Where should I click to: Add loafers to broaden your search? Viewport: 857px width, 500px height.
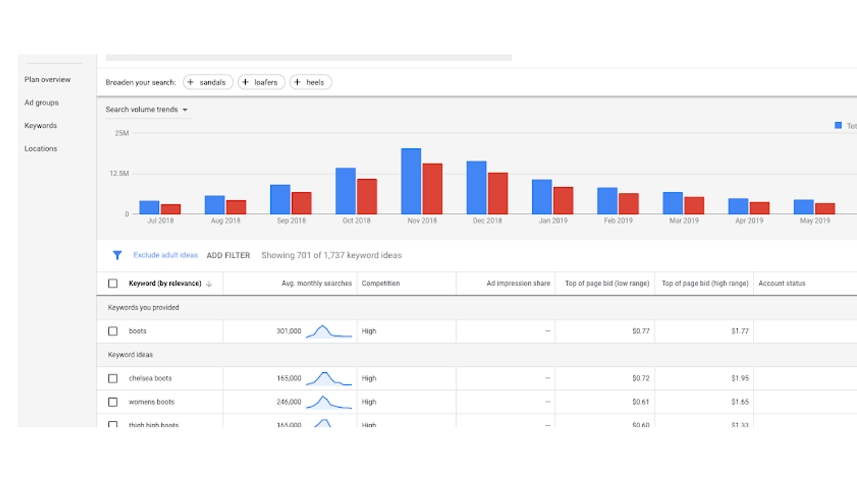(x=261, y=82)
